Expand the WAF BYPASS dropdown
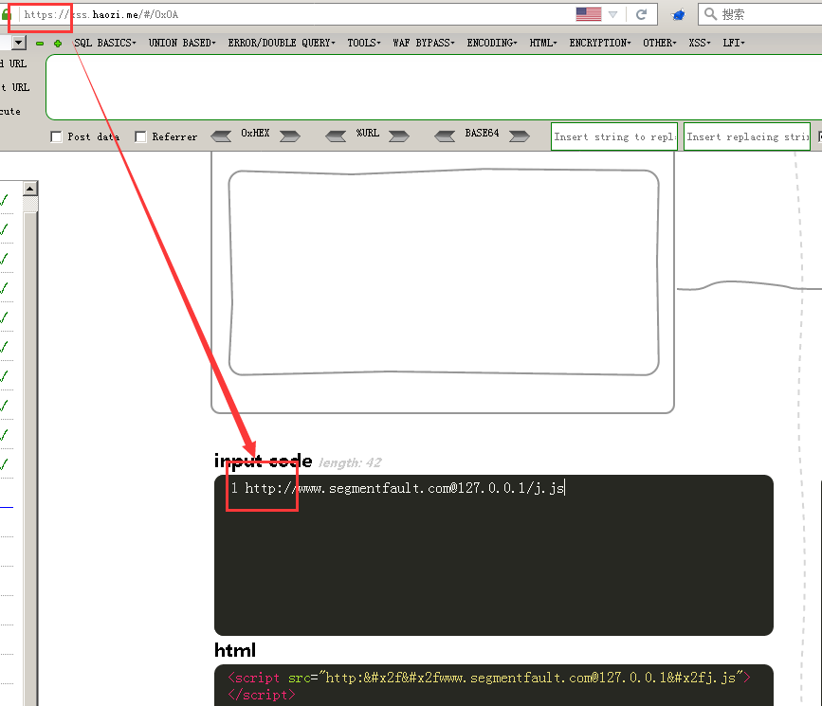This screenshot has height=706, width=822. click(423, 43)
